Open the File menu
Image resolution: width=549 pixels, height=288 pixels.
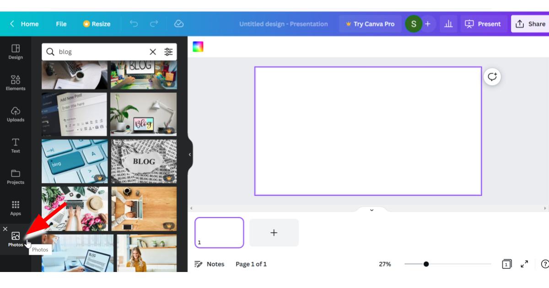point(61,24)
